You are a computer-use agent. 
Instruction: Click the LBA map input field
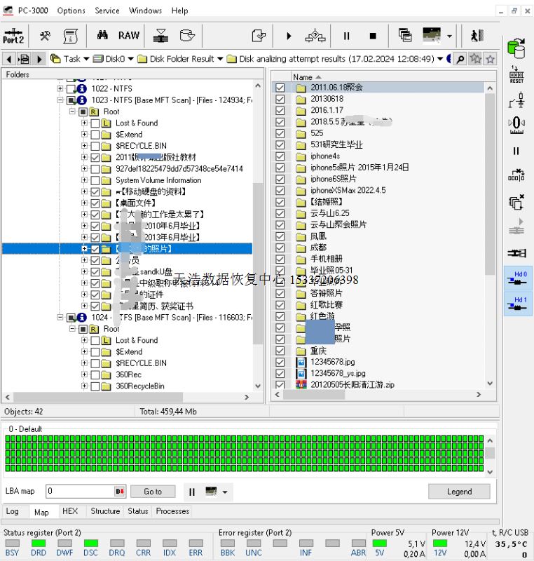point(78,492)
